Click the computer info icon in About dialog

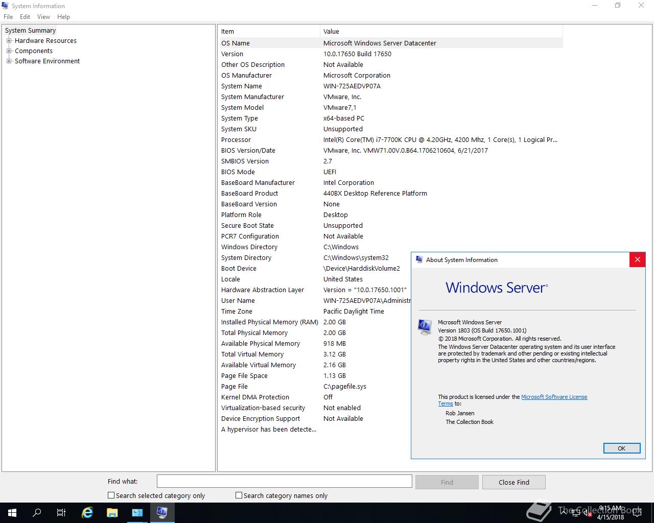pyautogui.click(x=425, y=327)
